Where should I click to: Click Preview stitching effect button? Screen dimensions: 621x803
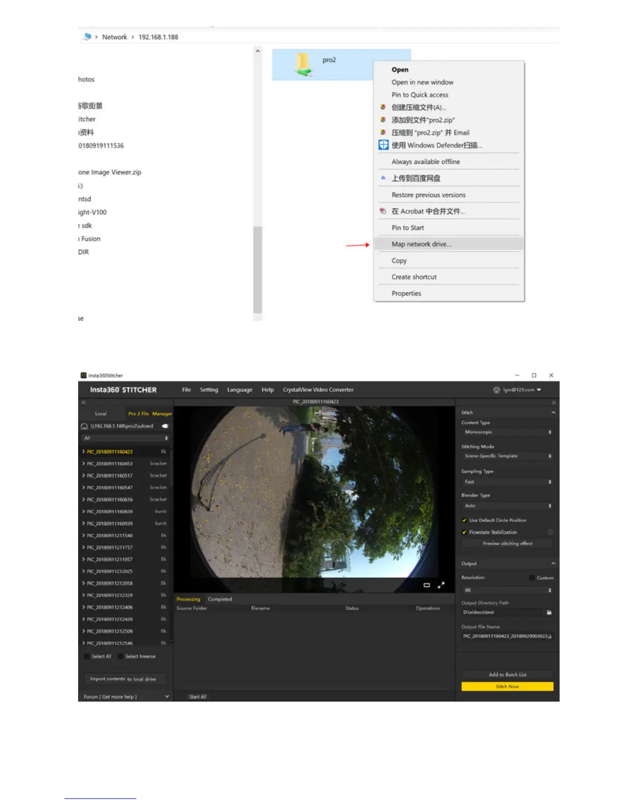coord(507,543)
